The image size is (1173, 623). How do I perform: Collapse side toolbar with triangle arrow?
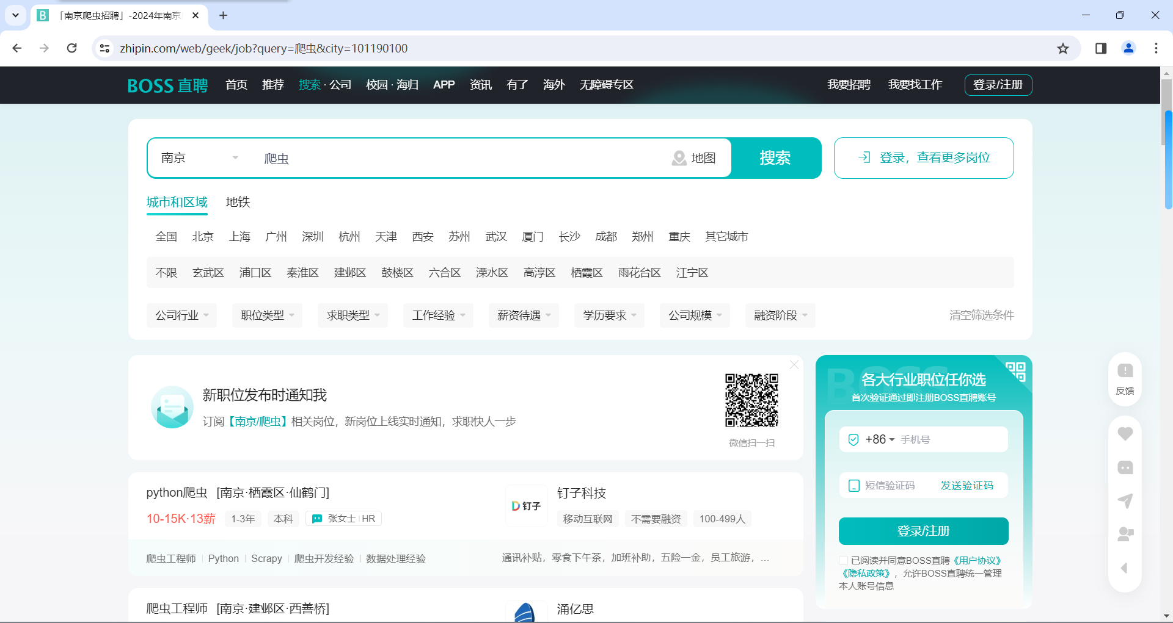(1124, 568)
